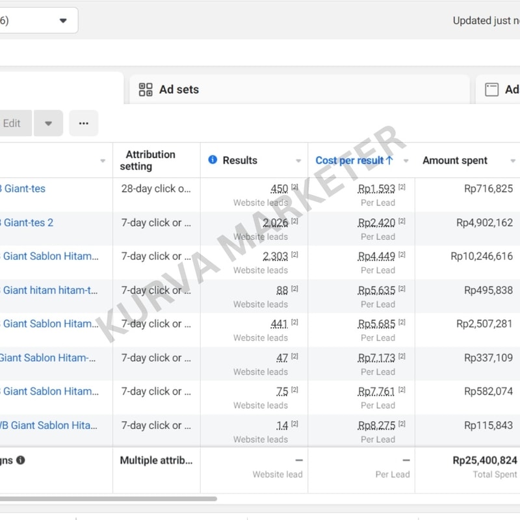The height and width of the screenshot is (520, 520).
Task: Click the Rp8,275 cost per lead
Action: 376,426
